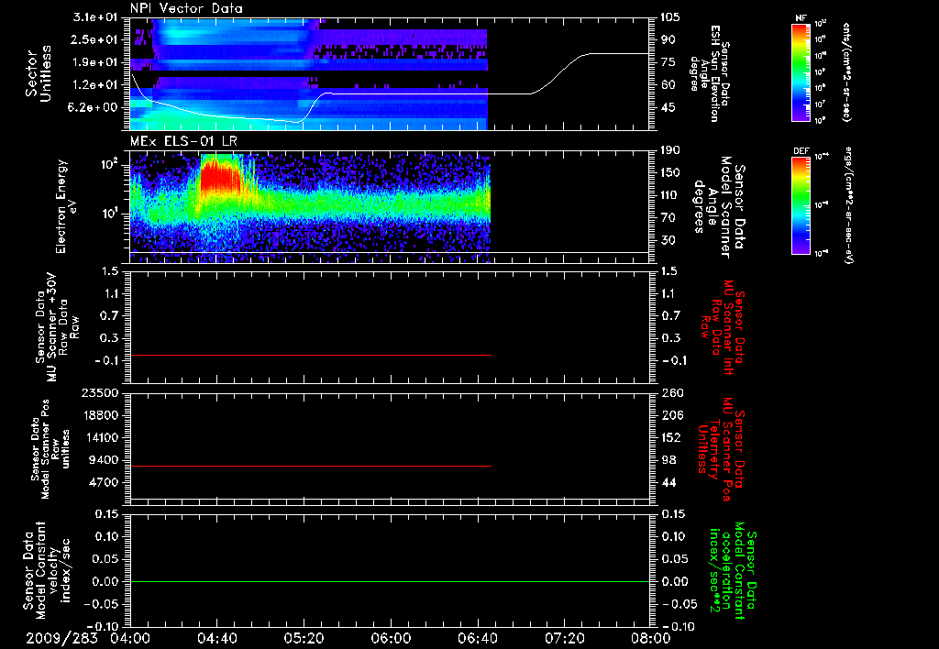Click the green velocity trace line in the bottom panel
Viewport: 939px width, 649px height.
click(x=390, y=581)
